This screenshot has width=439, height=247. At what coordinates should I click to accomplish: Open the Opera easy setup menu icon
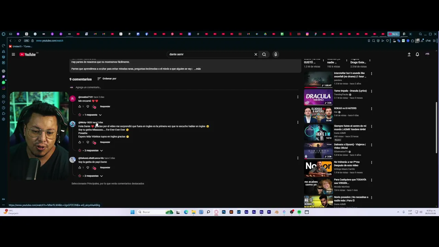pos(434,40)
